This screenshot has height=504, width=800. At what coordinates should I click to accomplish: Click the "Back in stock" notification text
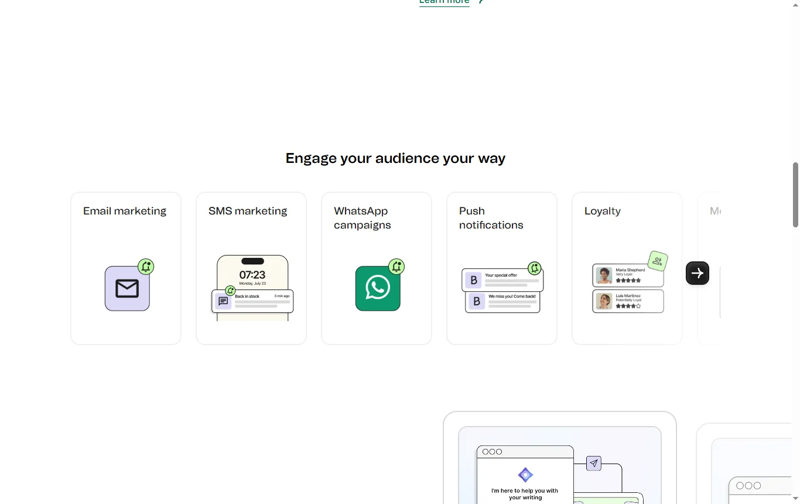[247, 297]
